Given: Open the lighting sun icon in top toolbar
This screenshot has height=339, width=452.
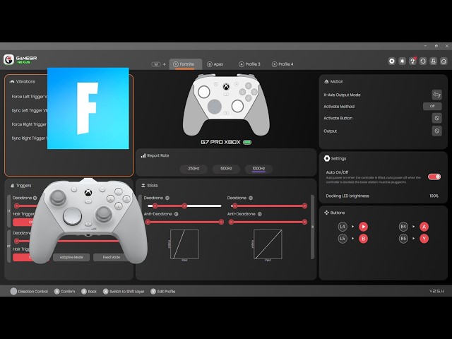Looking at the screenshot, I should coord(402,61).
